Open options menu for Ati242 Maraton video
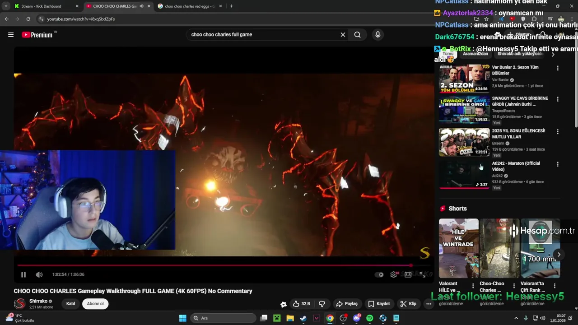Image resolution: width=578 pixels, height=325 pixels. click(558, 164)
